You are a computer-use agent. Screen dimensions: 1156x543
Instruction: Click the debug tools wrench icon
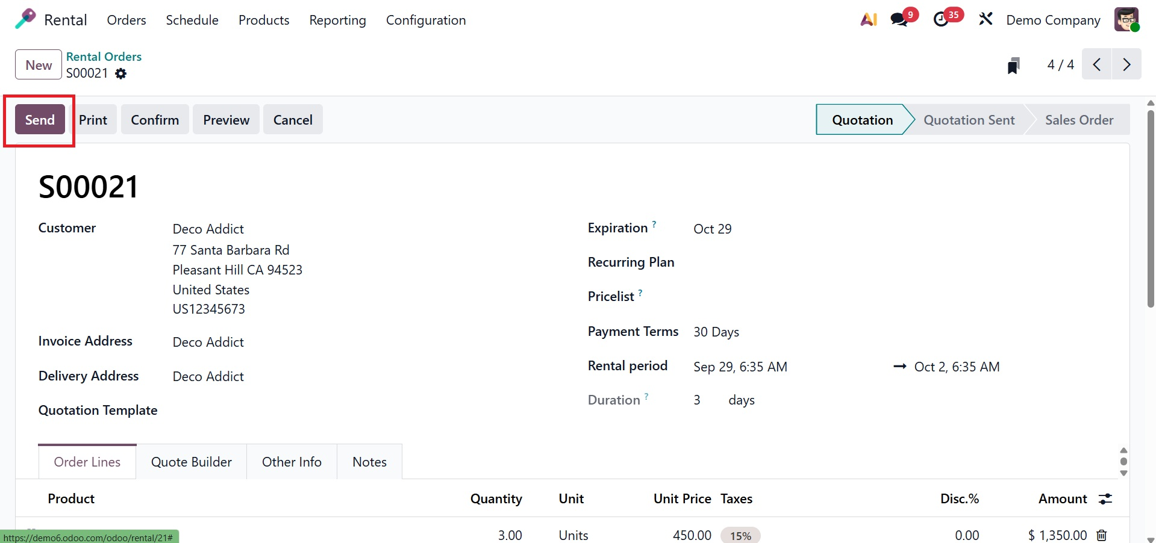coord(986,20)
